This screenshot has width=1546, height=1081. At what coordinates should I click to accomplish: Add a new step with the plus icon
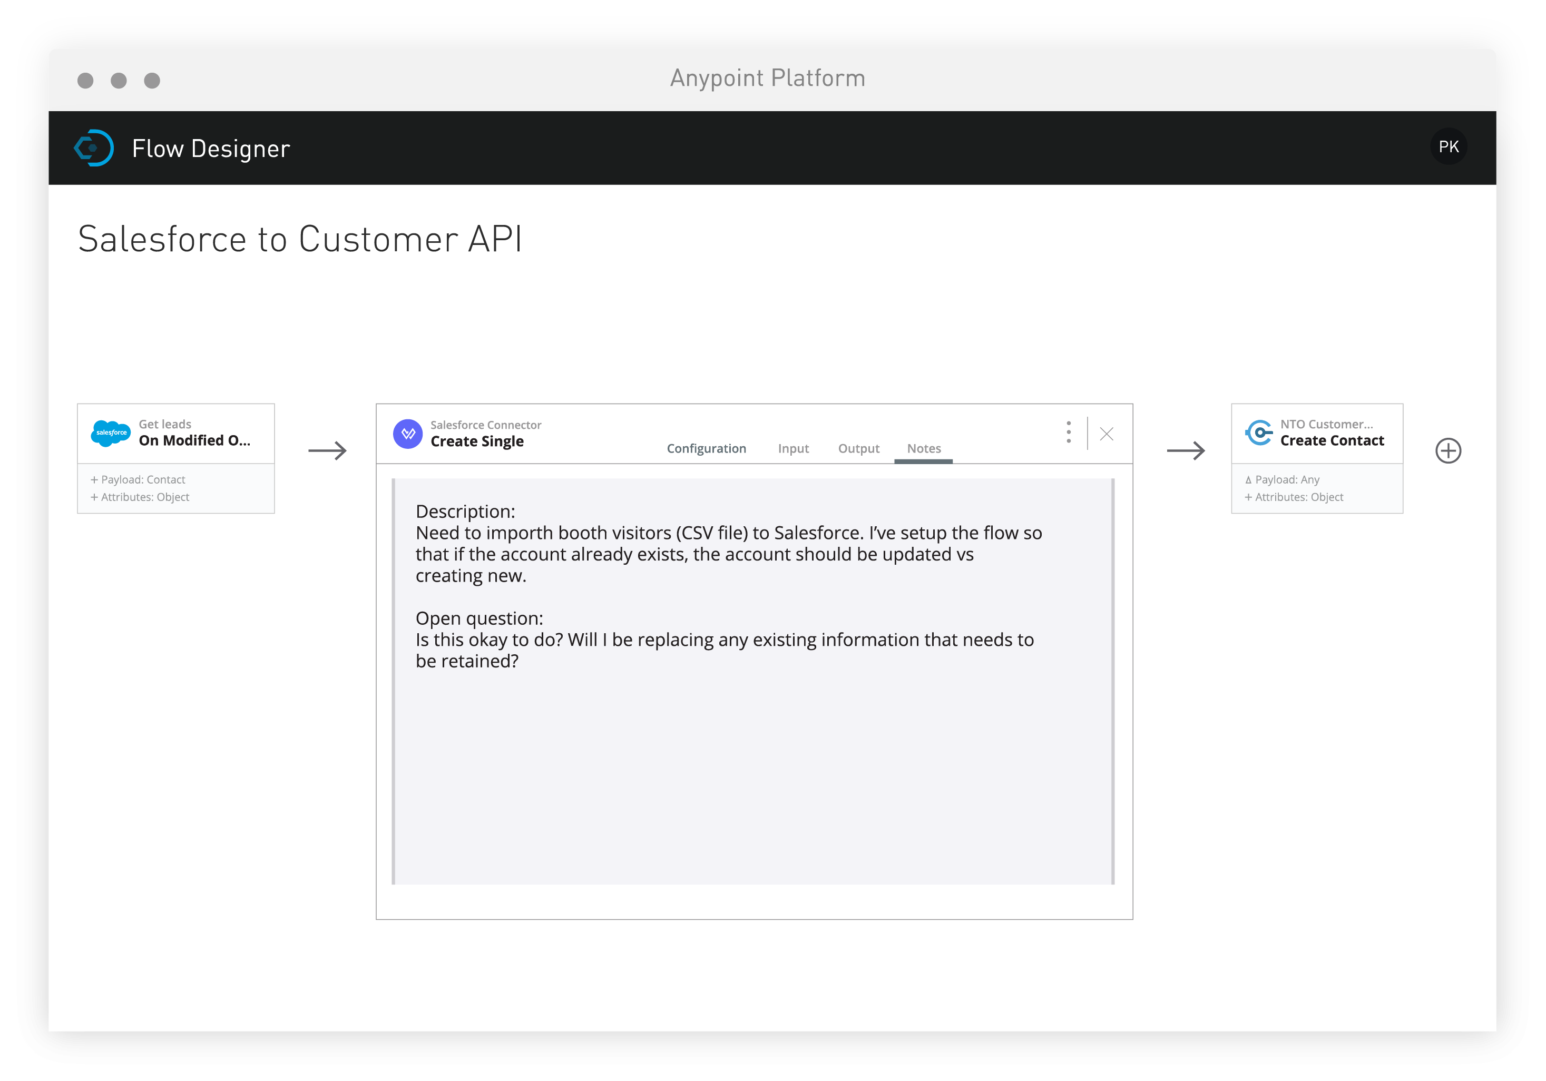[x=1447, y=450]
